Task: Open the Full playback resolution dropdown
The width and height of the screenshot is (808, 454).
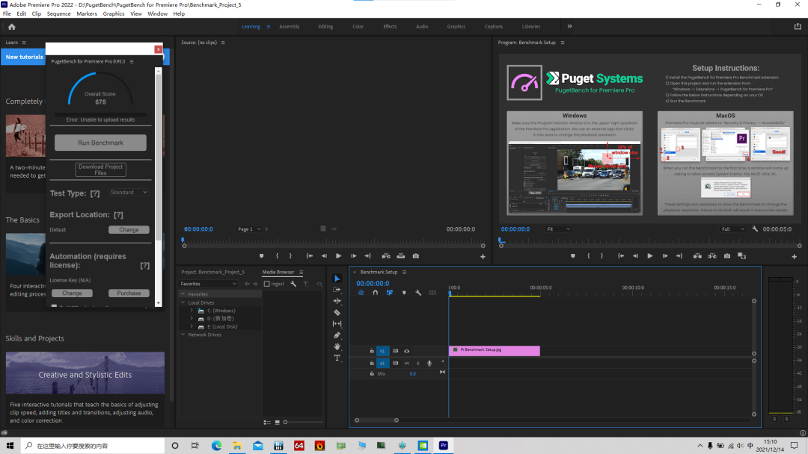Action: pyautogui.click(x=732, y=229)
